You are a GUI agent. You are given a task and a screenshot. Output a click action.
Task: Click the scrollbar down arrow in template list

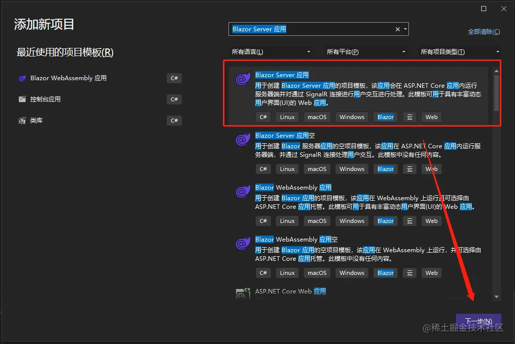pos(496,297)
